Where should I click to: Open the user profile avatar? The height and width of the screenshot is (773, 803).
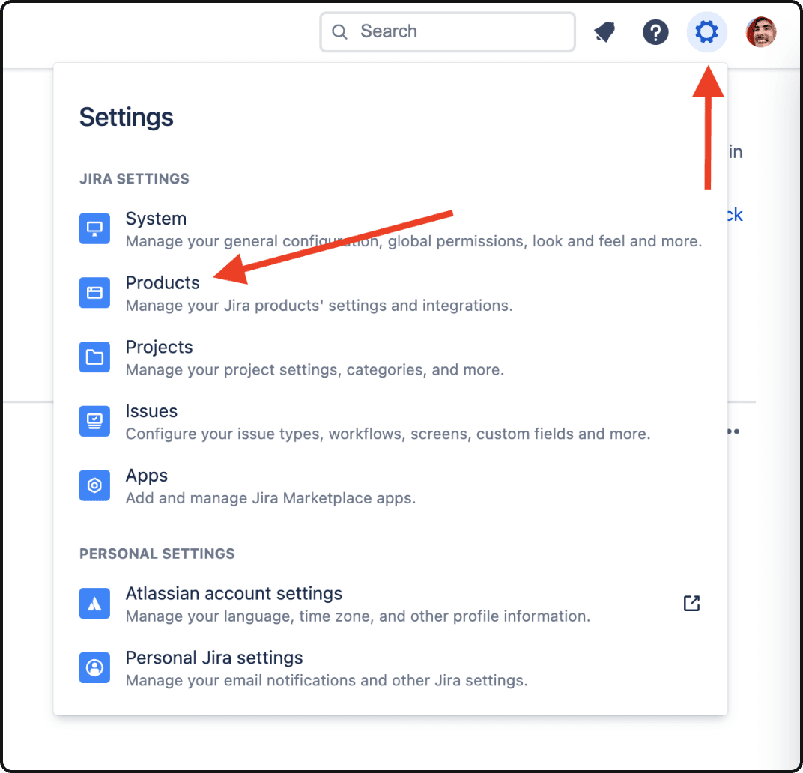coord(761,31)
